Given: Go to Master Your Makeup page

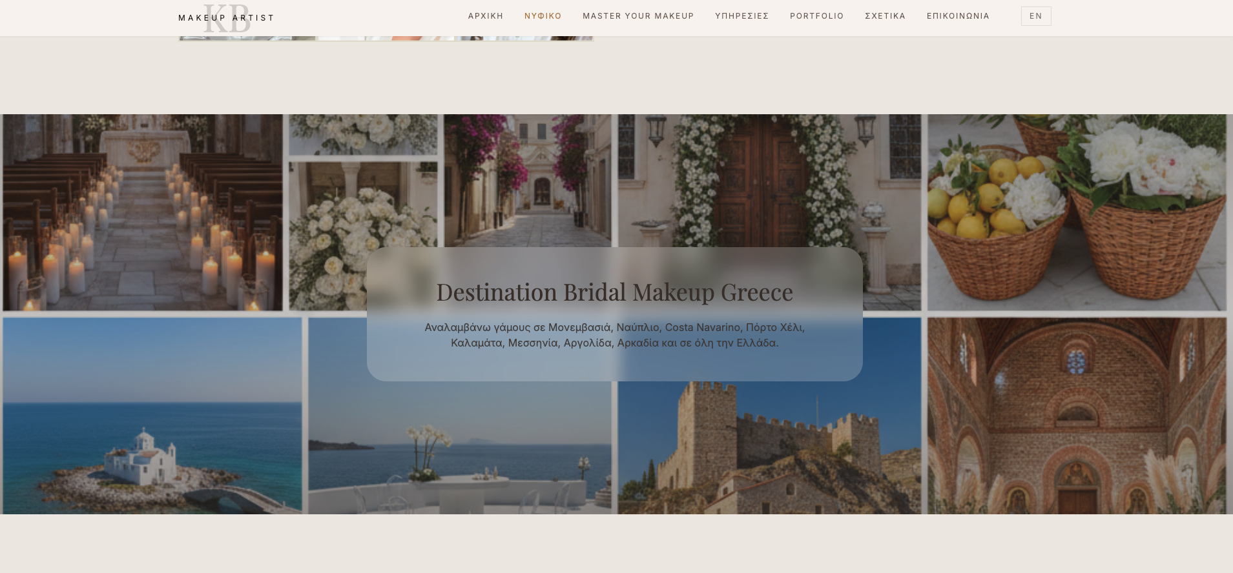Looking at the screenshot, I should click(x=638, y=16).
